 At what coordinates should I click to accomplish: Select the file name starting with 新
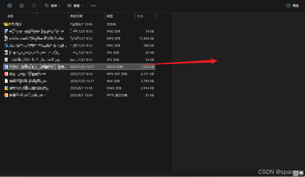coord(27,95)
